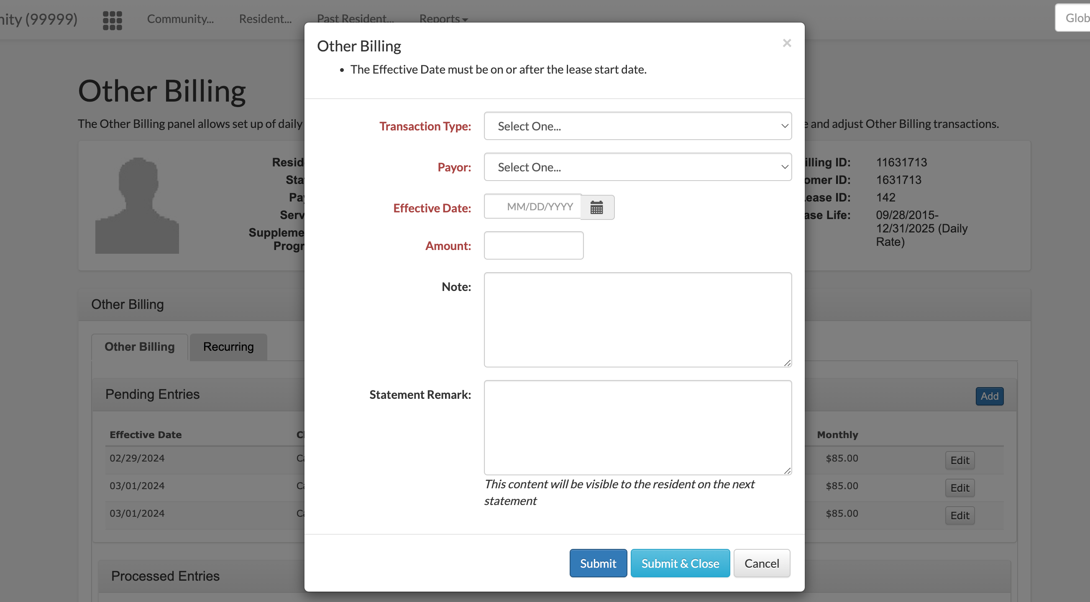Open the Resident menu item
This screenshot has width=1090, height=602.
[265, 19]
